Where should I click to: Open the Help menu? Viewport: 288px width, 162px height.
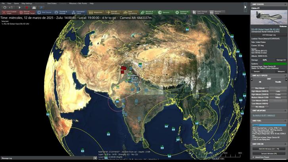[x=92, y=3]
